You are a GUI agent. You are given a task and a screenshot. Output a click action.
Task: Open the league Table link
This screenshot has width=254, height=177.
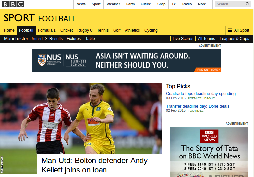coord(90,39)
